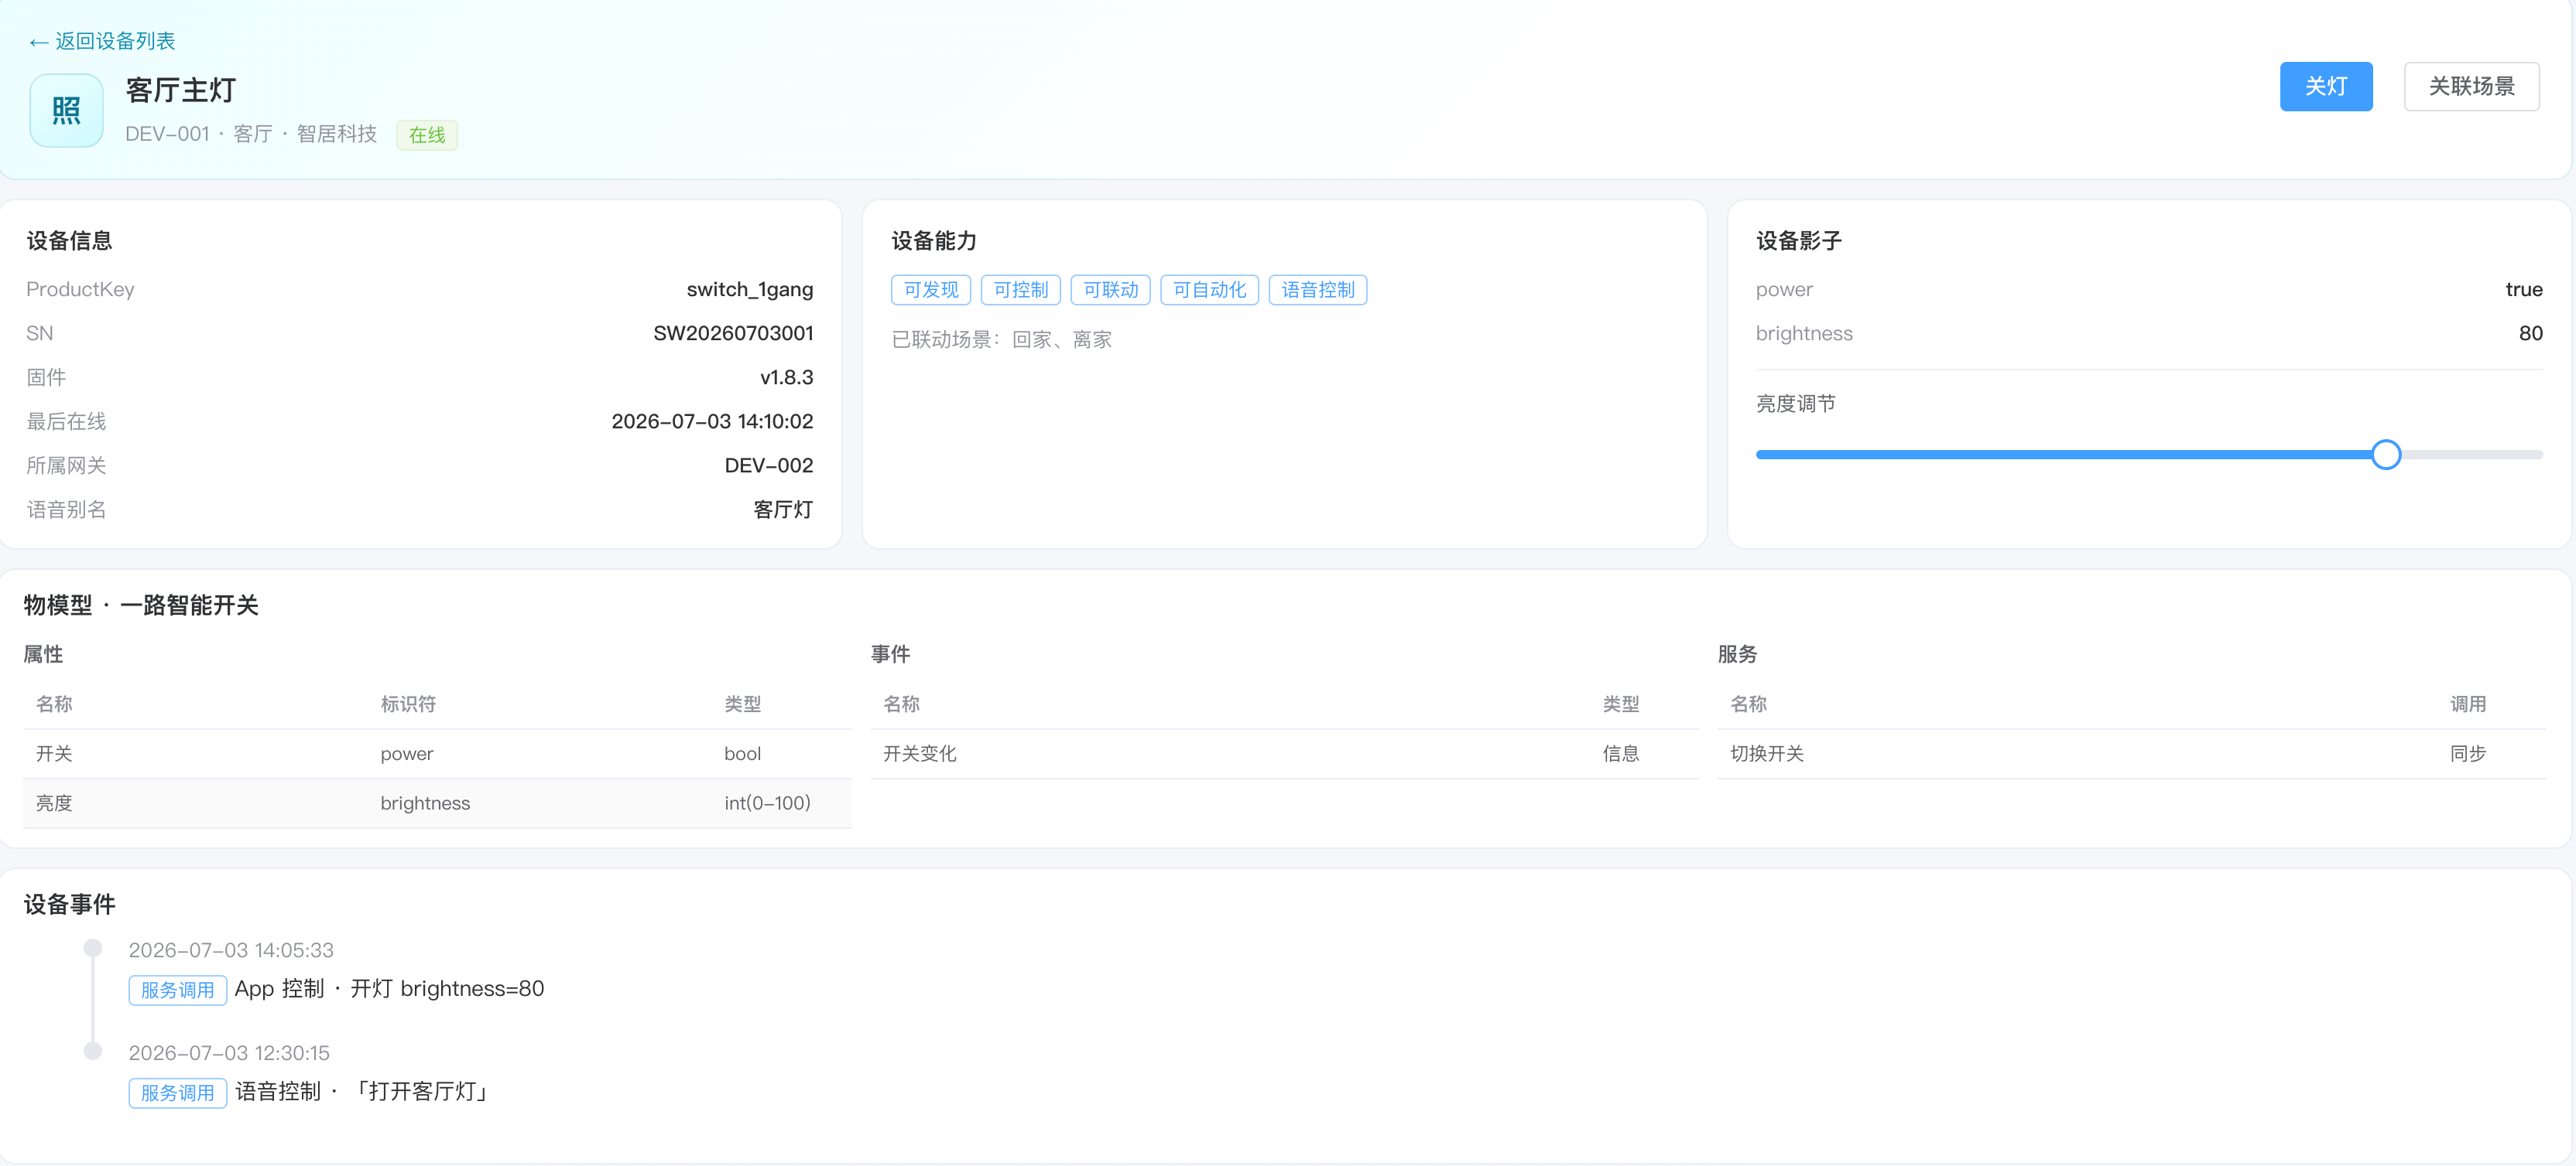2576x1166 pixels.
Task: Click the 物模型 · 一路智能开关 heading
Action: [x=141, y=605]
